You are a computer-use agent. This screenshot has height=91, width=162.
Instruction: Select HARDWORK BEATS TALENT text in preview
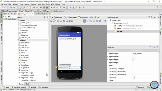coord(67,39)
